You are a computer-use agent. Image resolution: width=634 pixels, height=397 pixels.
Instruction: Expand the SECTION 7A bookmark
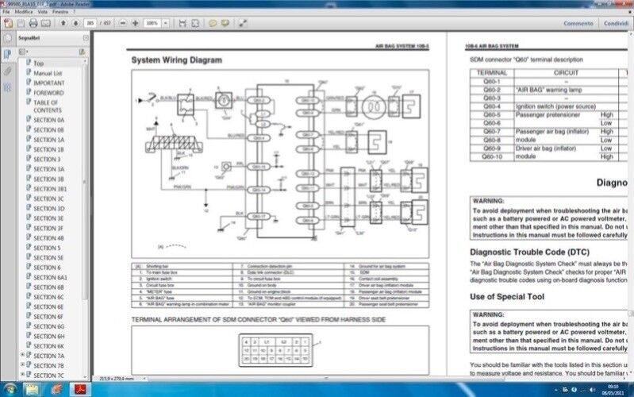[x=23, y=356]
